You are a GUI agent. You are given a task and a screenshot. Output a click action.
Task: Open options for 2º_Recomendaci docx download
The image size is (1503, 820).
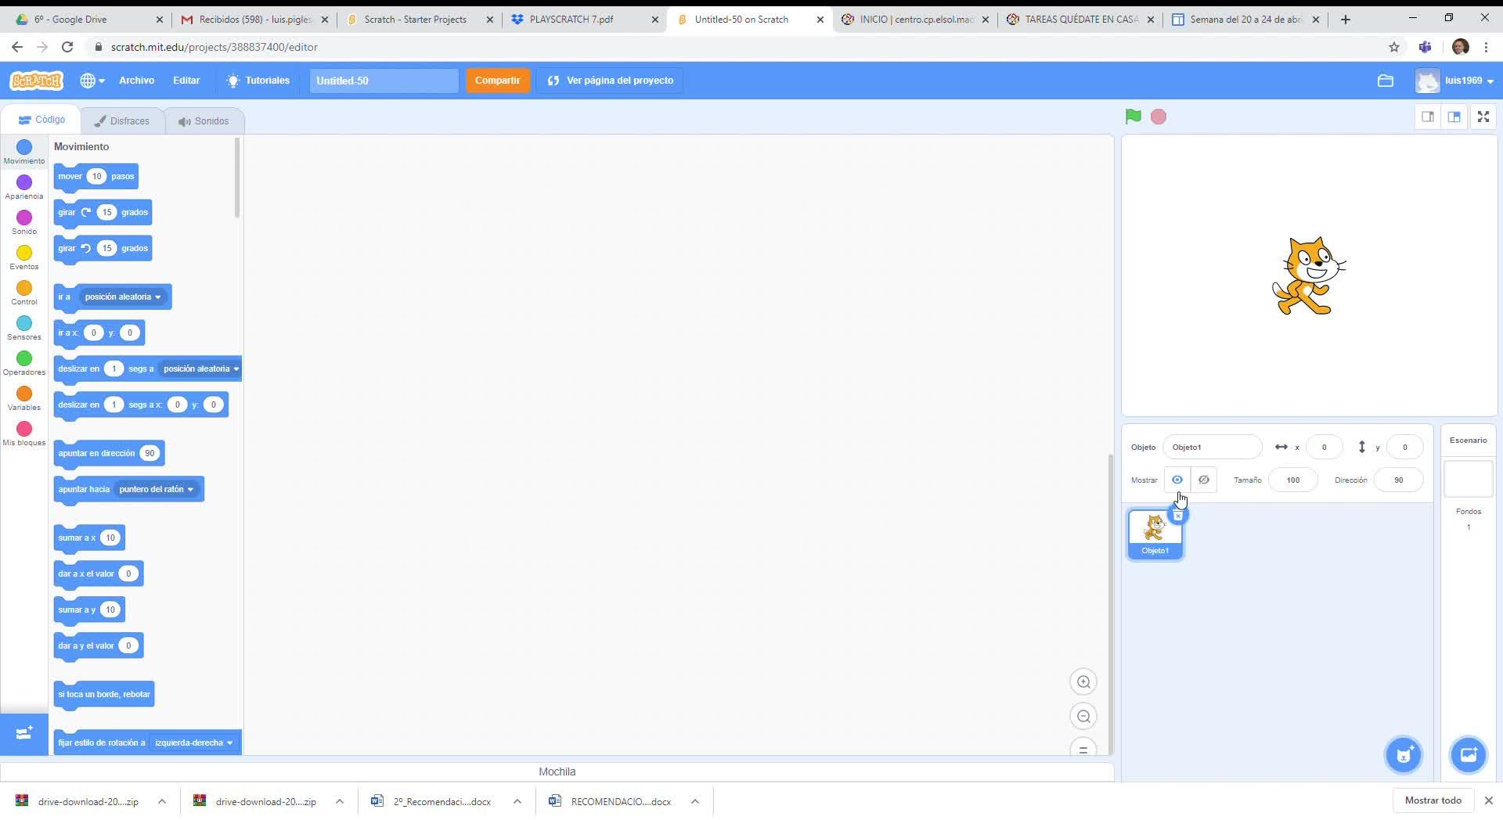517,801
